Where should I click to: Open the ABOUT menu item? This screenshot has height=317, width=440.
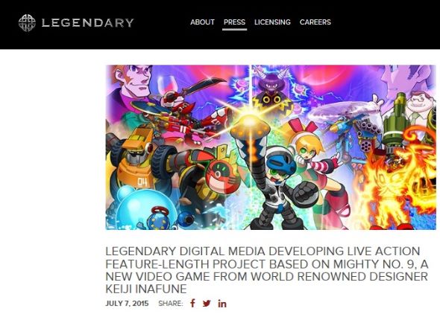coord(202,22)
